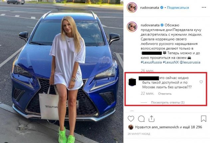This screenshot has width=210, height=143.
Task: Open the comment bubble icon
Action: [x=141, y=119]
